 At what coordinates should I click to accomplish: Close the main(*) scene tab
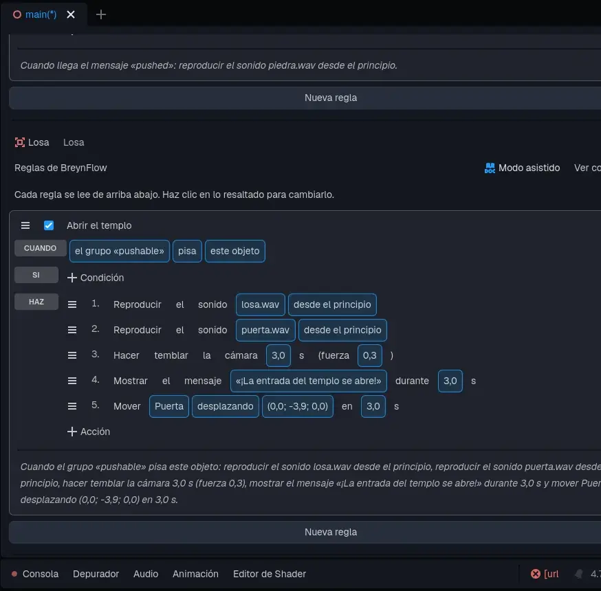coord(71,14)
